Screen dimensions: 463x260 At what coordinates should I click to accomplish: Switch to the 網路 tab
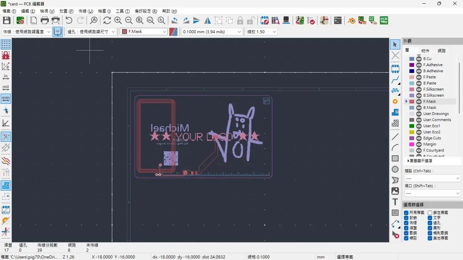point(442,51)
